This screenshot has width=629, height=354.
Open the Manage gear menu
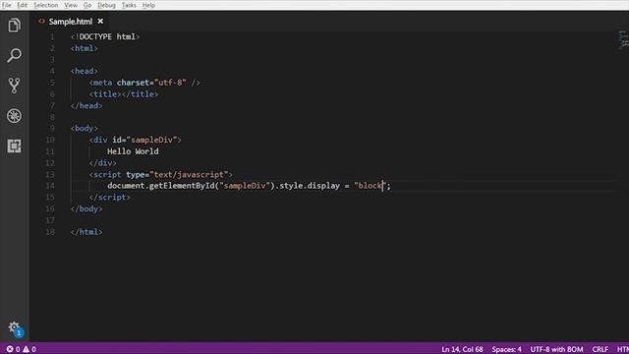point(14,327)
